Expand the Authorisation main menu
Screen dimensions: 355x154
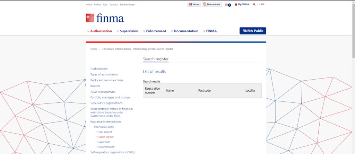[x=99, y=31]
